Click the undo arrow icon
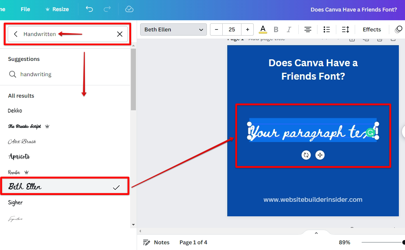Image resolution: width=405 pixels, height=250 pixels. point(89,9)
